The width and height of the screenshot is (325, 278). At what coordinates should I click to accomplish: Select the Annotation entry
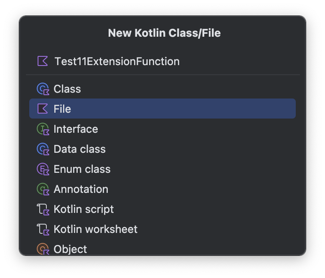click(81, 189)
